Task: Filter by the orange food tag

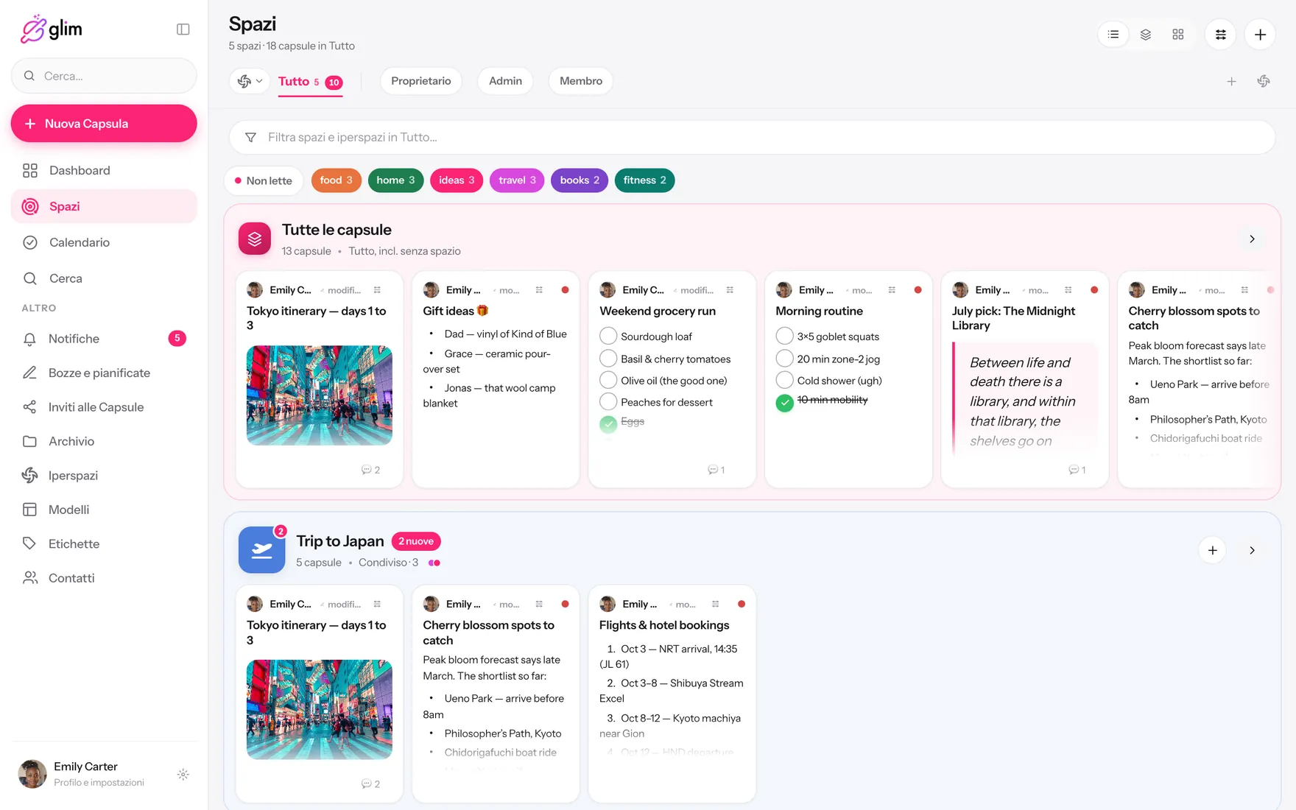Action: pyautogui.click(x=337, y=180)
